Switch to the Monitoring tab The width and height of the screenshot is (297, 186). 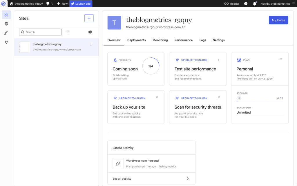click(x=160, y=40)
